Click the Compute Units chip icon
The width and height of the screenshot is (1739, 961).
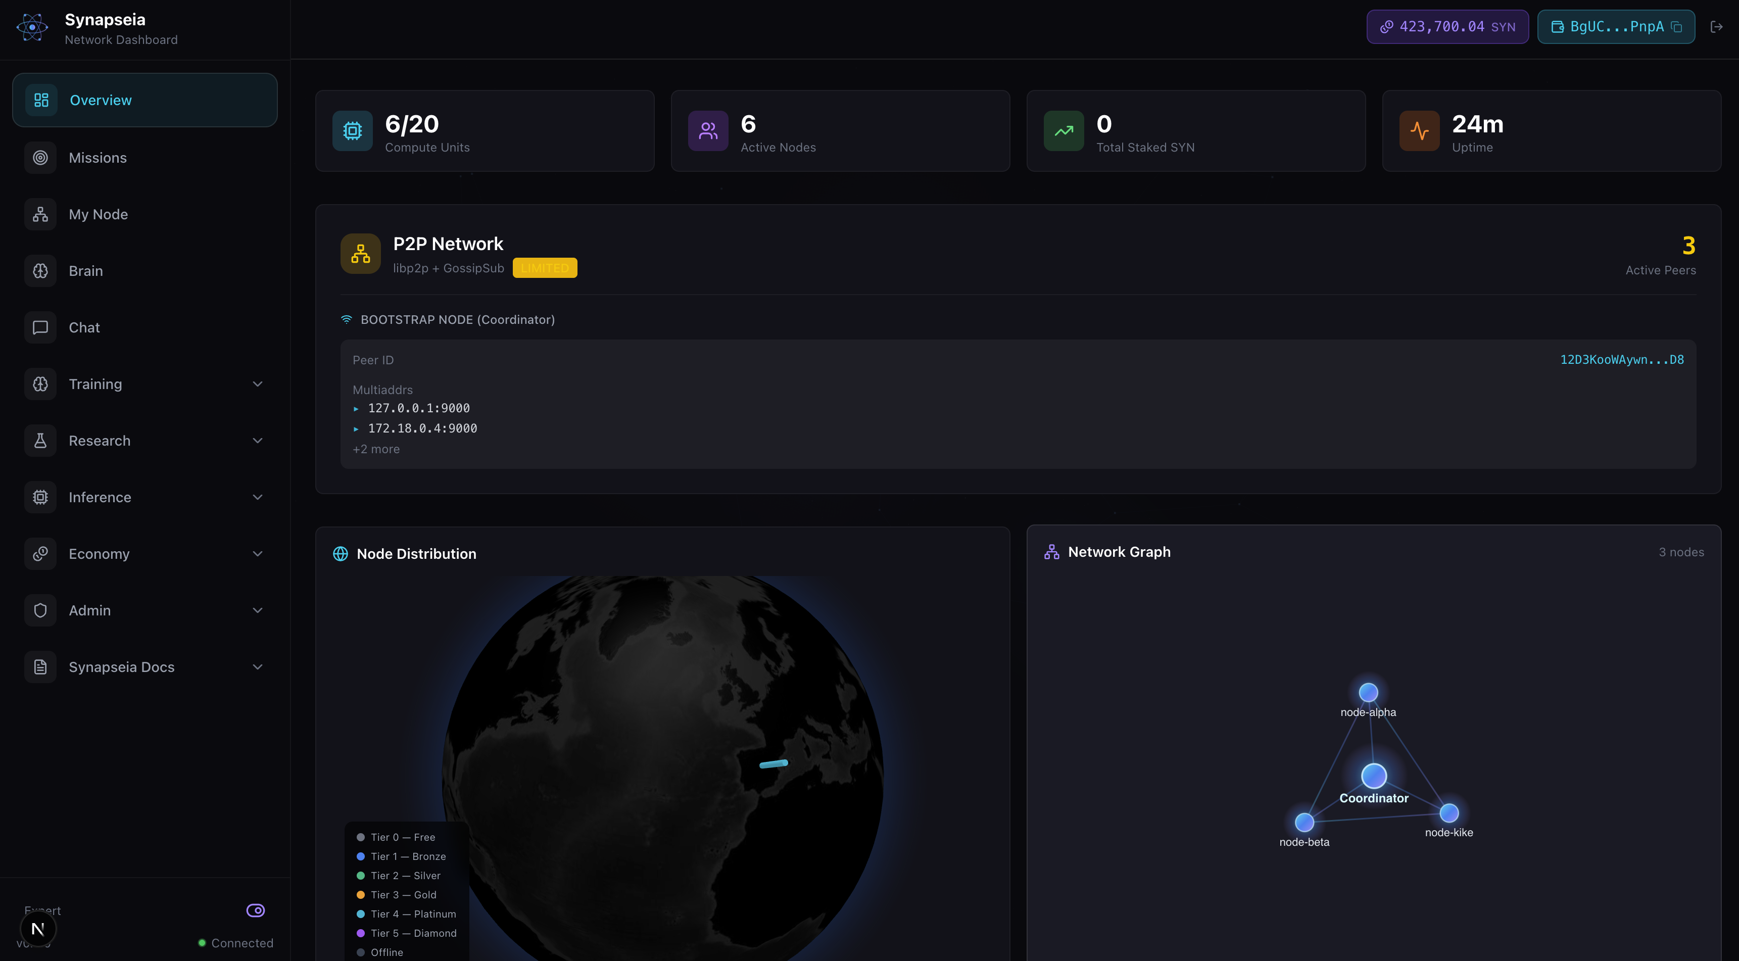pos(352,131)
